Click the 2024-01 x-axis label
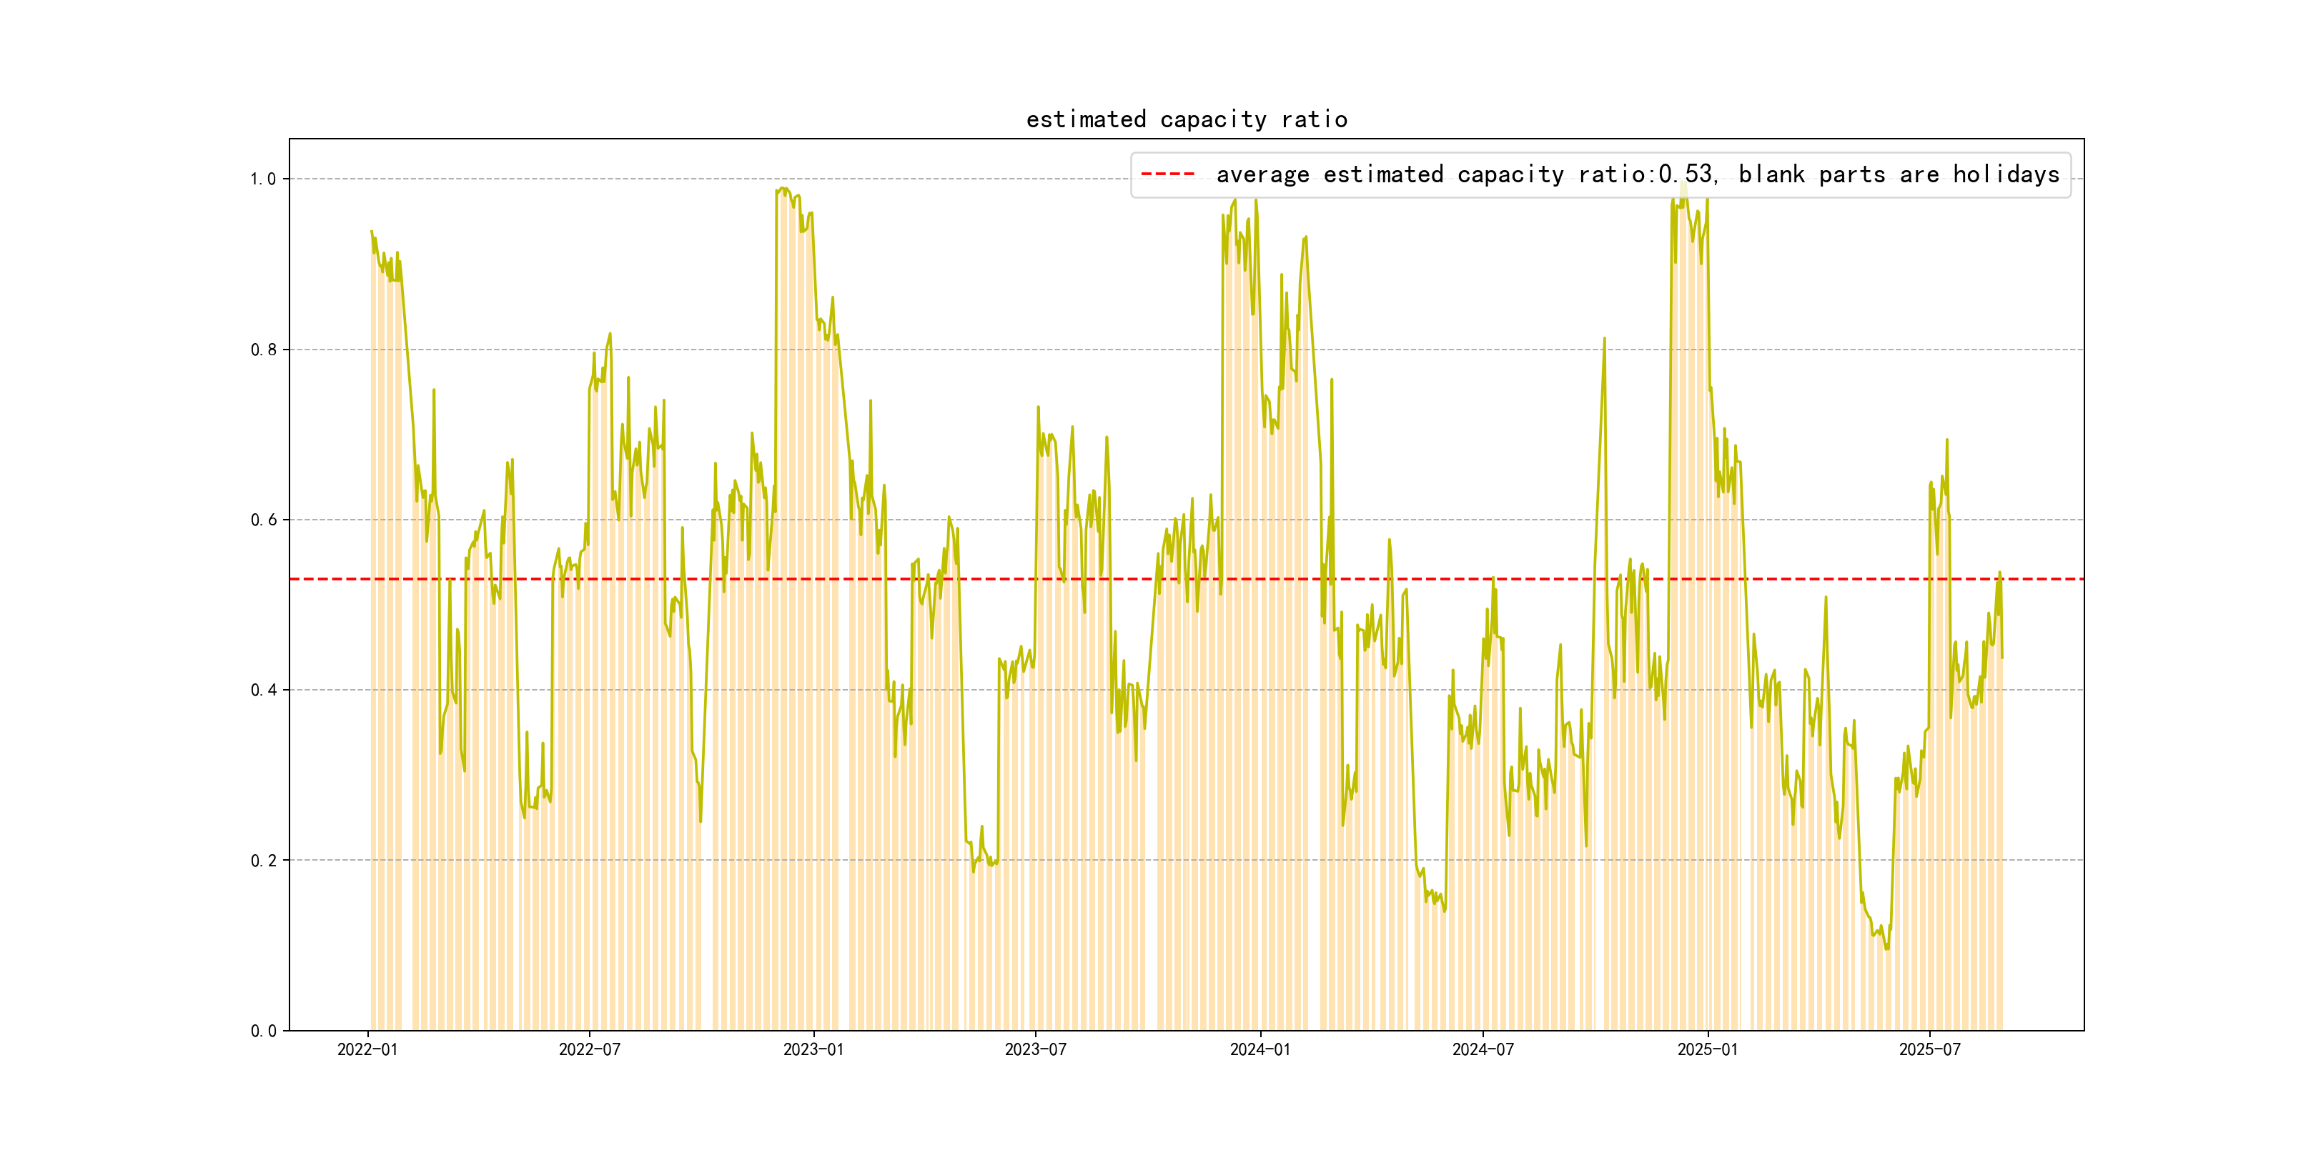The width and height of the screenshot is (2316, 1158). click(1260, 1049)
